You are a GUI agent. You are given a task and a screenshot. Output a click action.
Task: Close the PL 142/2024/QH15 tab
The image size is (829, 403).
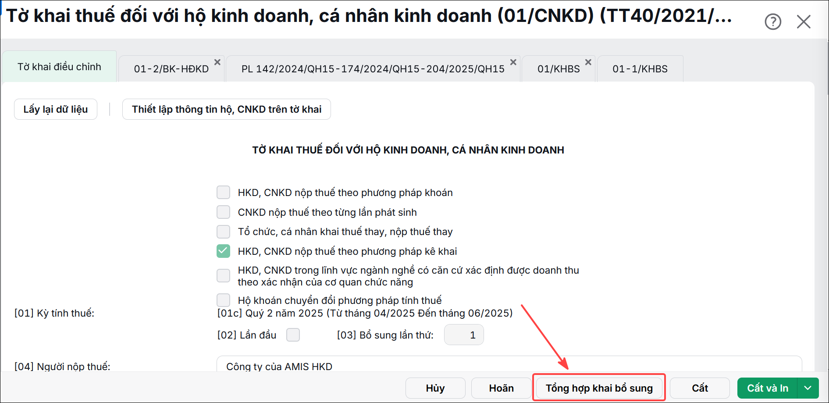513,62
